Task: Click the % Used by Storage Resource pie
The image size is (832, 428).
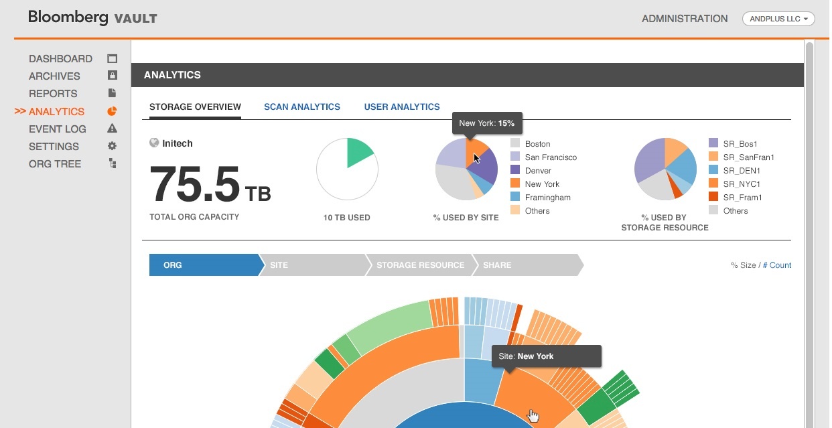Action: coord(665,169)
